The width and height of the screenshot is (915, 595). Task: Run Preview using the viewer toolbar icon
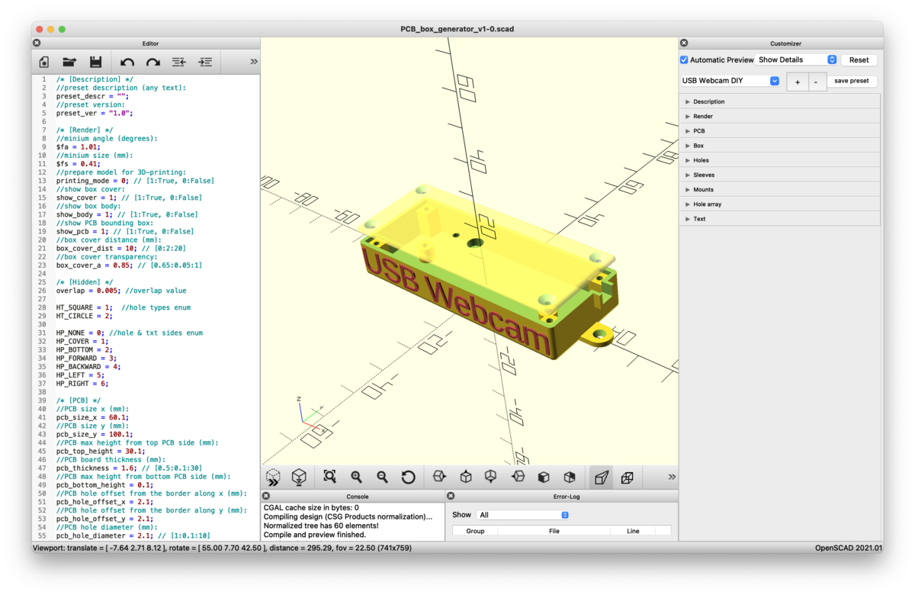[273, 477]
